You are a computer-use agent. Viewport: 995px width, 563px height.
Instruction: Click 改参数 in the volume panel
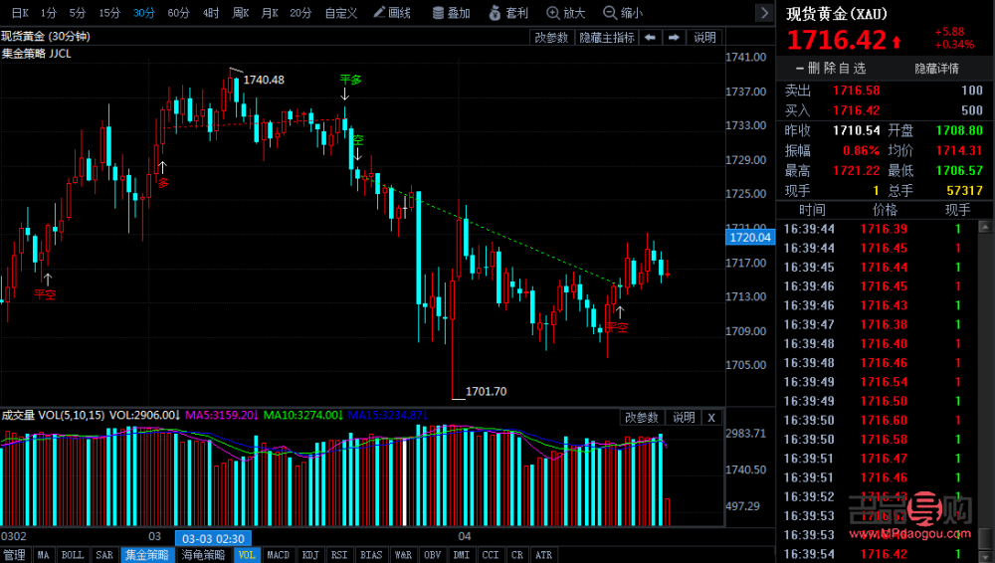pyautogui.click(x=642, y=418)
